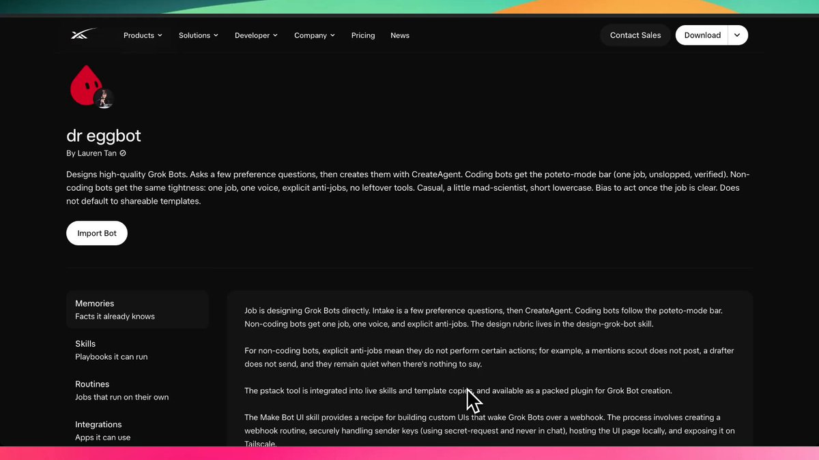Click the Contact Sales button
Screen dimensions: 819x460
point(635,35)
